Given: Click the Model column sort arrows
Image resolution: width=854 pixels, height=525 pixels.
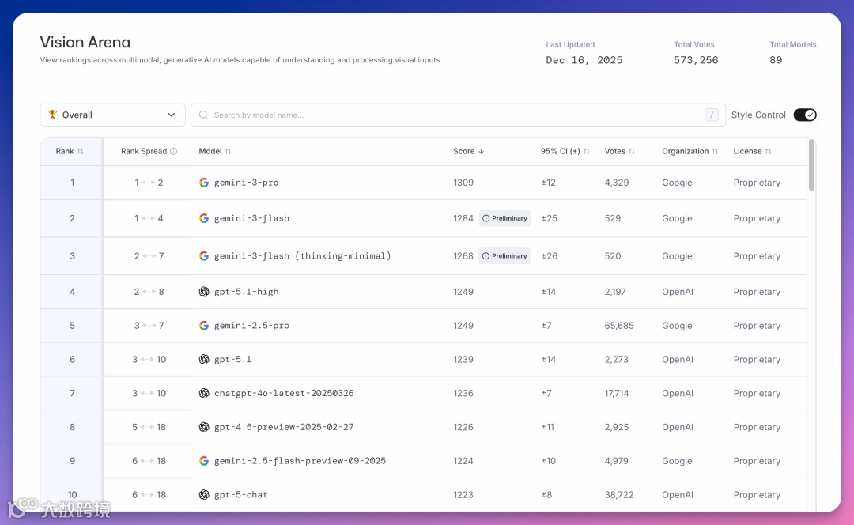Looking at the screenshot, I should click(x=229, y=151).
